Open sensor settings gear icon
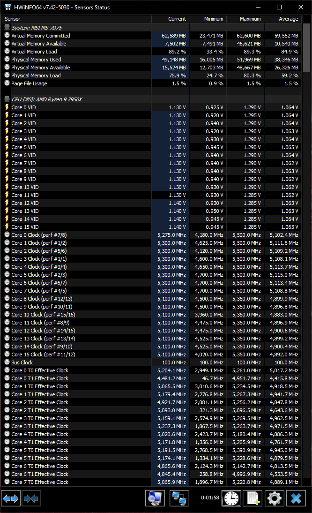312x513 pixels. [275, 498]
